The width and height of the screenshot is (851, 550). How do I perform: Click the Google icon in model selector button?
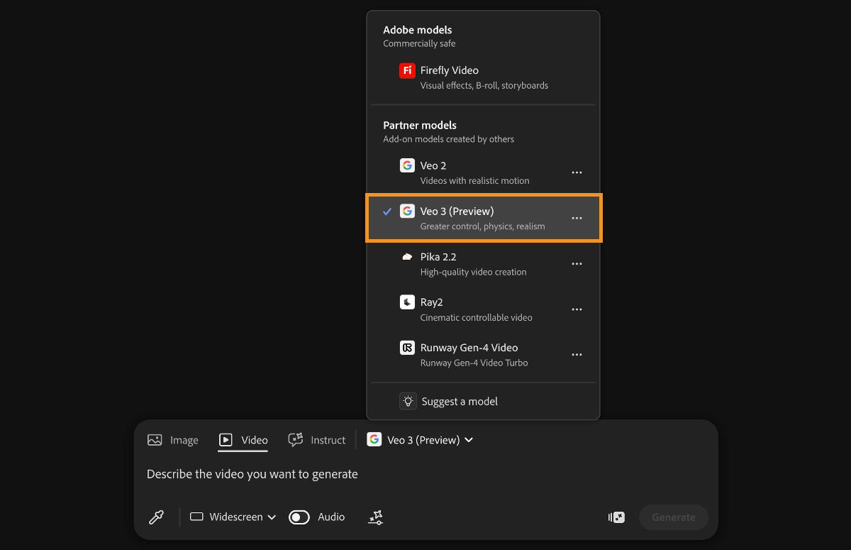[374, 439]
